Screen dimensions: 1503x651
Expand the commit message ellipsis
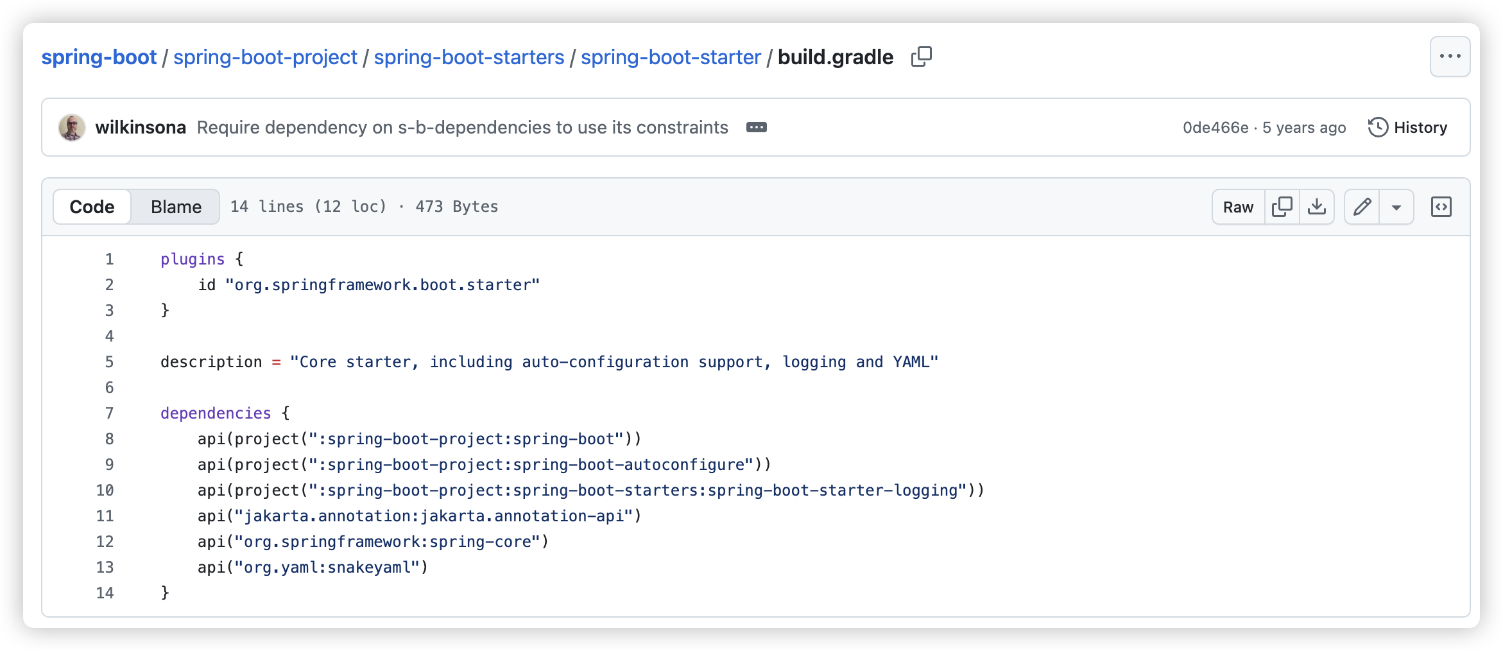click(x=756, y=127)
